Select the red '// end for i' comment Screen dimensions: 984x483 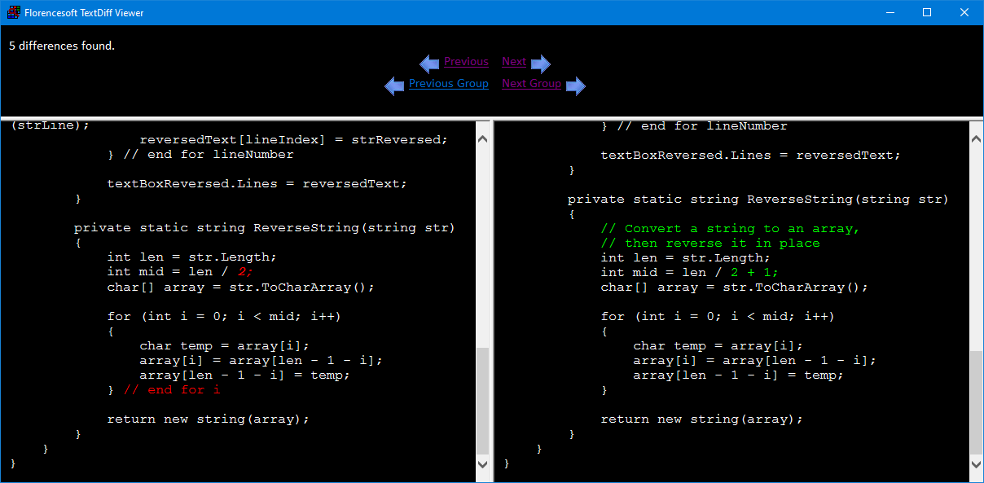pyautogui.click(x=173, y=389)
